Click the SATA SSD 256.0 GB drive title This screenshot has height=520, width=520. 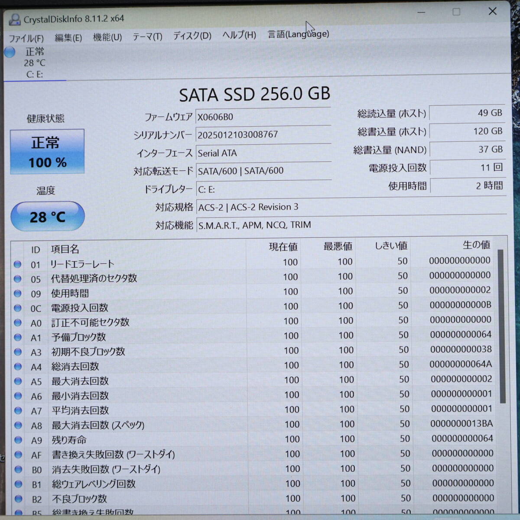click(255, 94)
